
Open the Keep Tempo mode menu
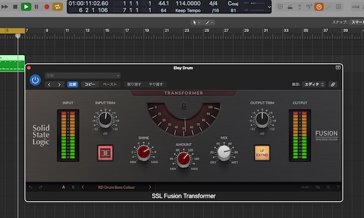click(188, 10)
